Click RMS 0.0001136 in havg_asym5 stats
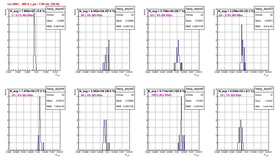Screen dimensions: 278x160 125,106
